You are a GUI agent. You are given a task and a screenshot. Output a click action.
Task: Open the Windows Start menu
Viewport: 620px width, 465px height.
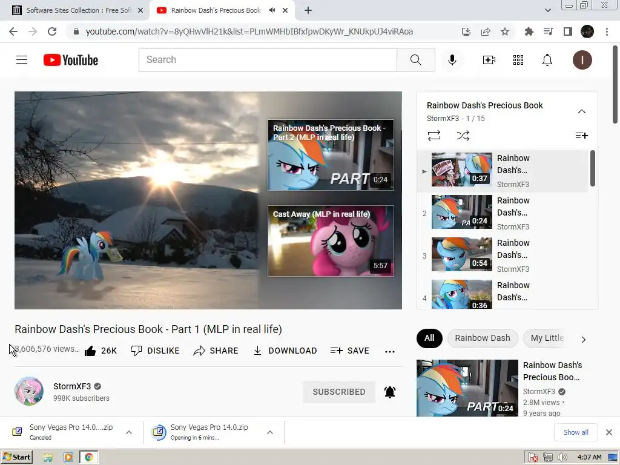16,457
